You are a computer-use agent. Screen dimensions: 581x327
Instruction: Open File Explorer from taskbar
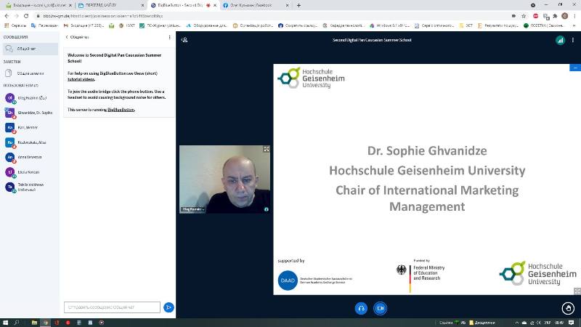coord(34,323)
